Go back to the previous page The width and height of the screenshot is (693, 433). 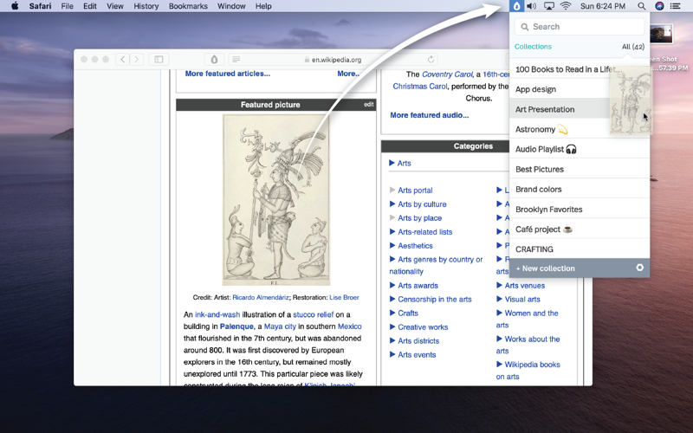pos(123,60)
